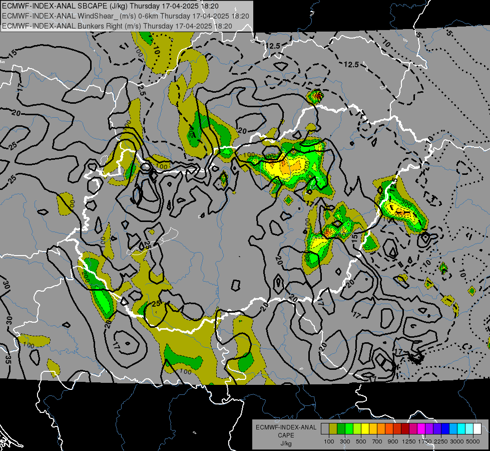Screen dimensions: 490x451
Task: Click the gray swatch in the CAPE legend
Action: click(x=325, y=429)
